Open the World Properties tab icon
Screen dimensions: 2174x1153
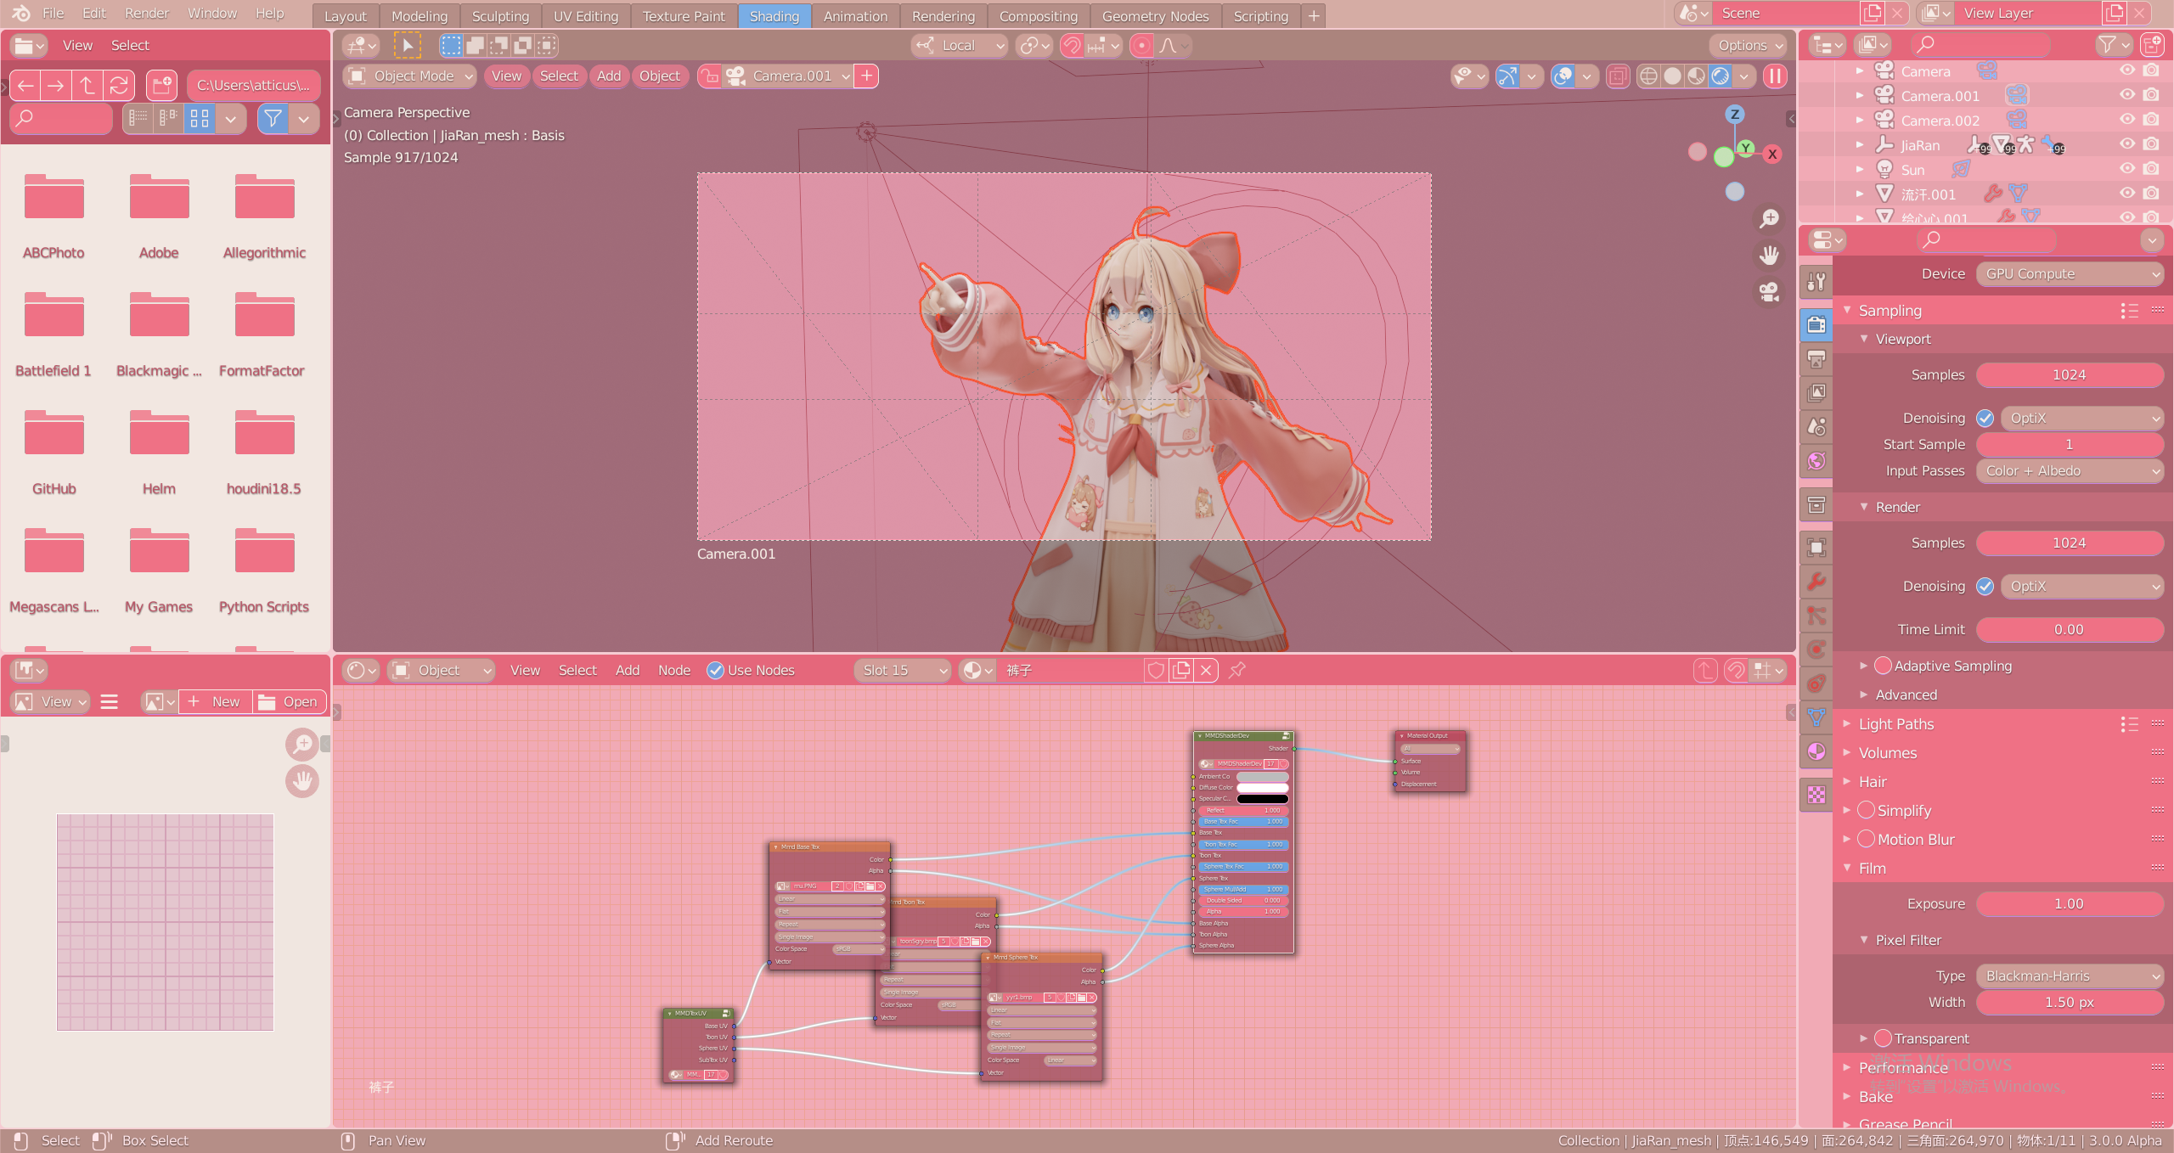[1816, 461]
